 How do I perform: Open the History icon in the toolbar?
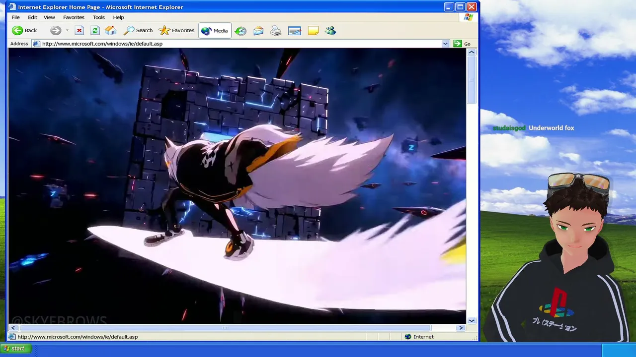coord(240,31)
